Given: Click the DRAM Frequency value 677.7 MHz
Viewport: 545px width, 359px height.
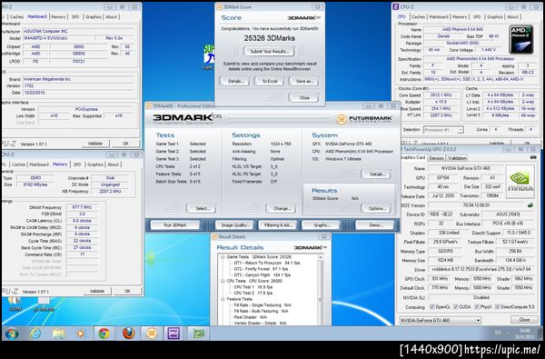Looking at the screenshot, I should point(82,207).
